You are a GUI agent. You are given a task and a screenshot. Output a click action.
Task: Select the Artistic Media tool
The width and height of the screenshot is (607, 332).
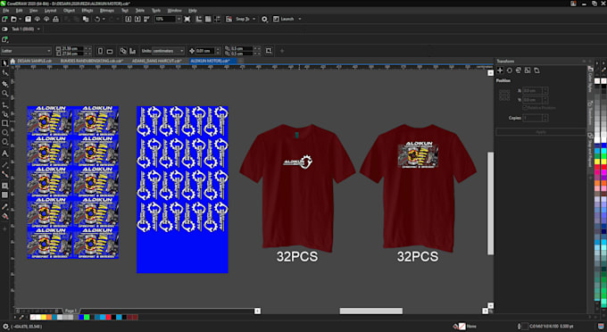click(4, 114)
